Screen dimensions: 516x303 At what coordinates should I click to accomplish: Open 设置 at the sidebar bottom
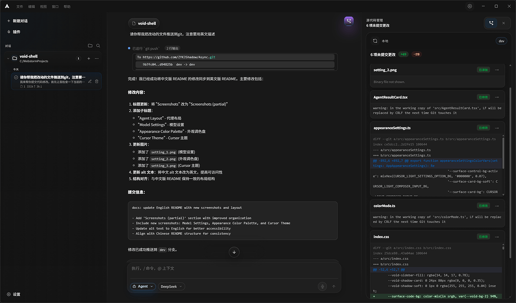(14, 294)
